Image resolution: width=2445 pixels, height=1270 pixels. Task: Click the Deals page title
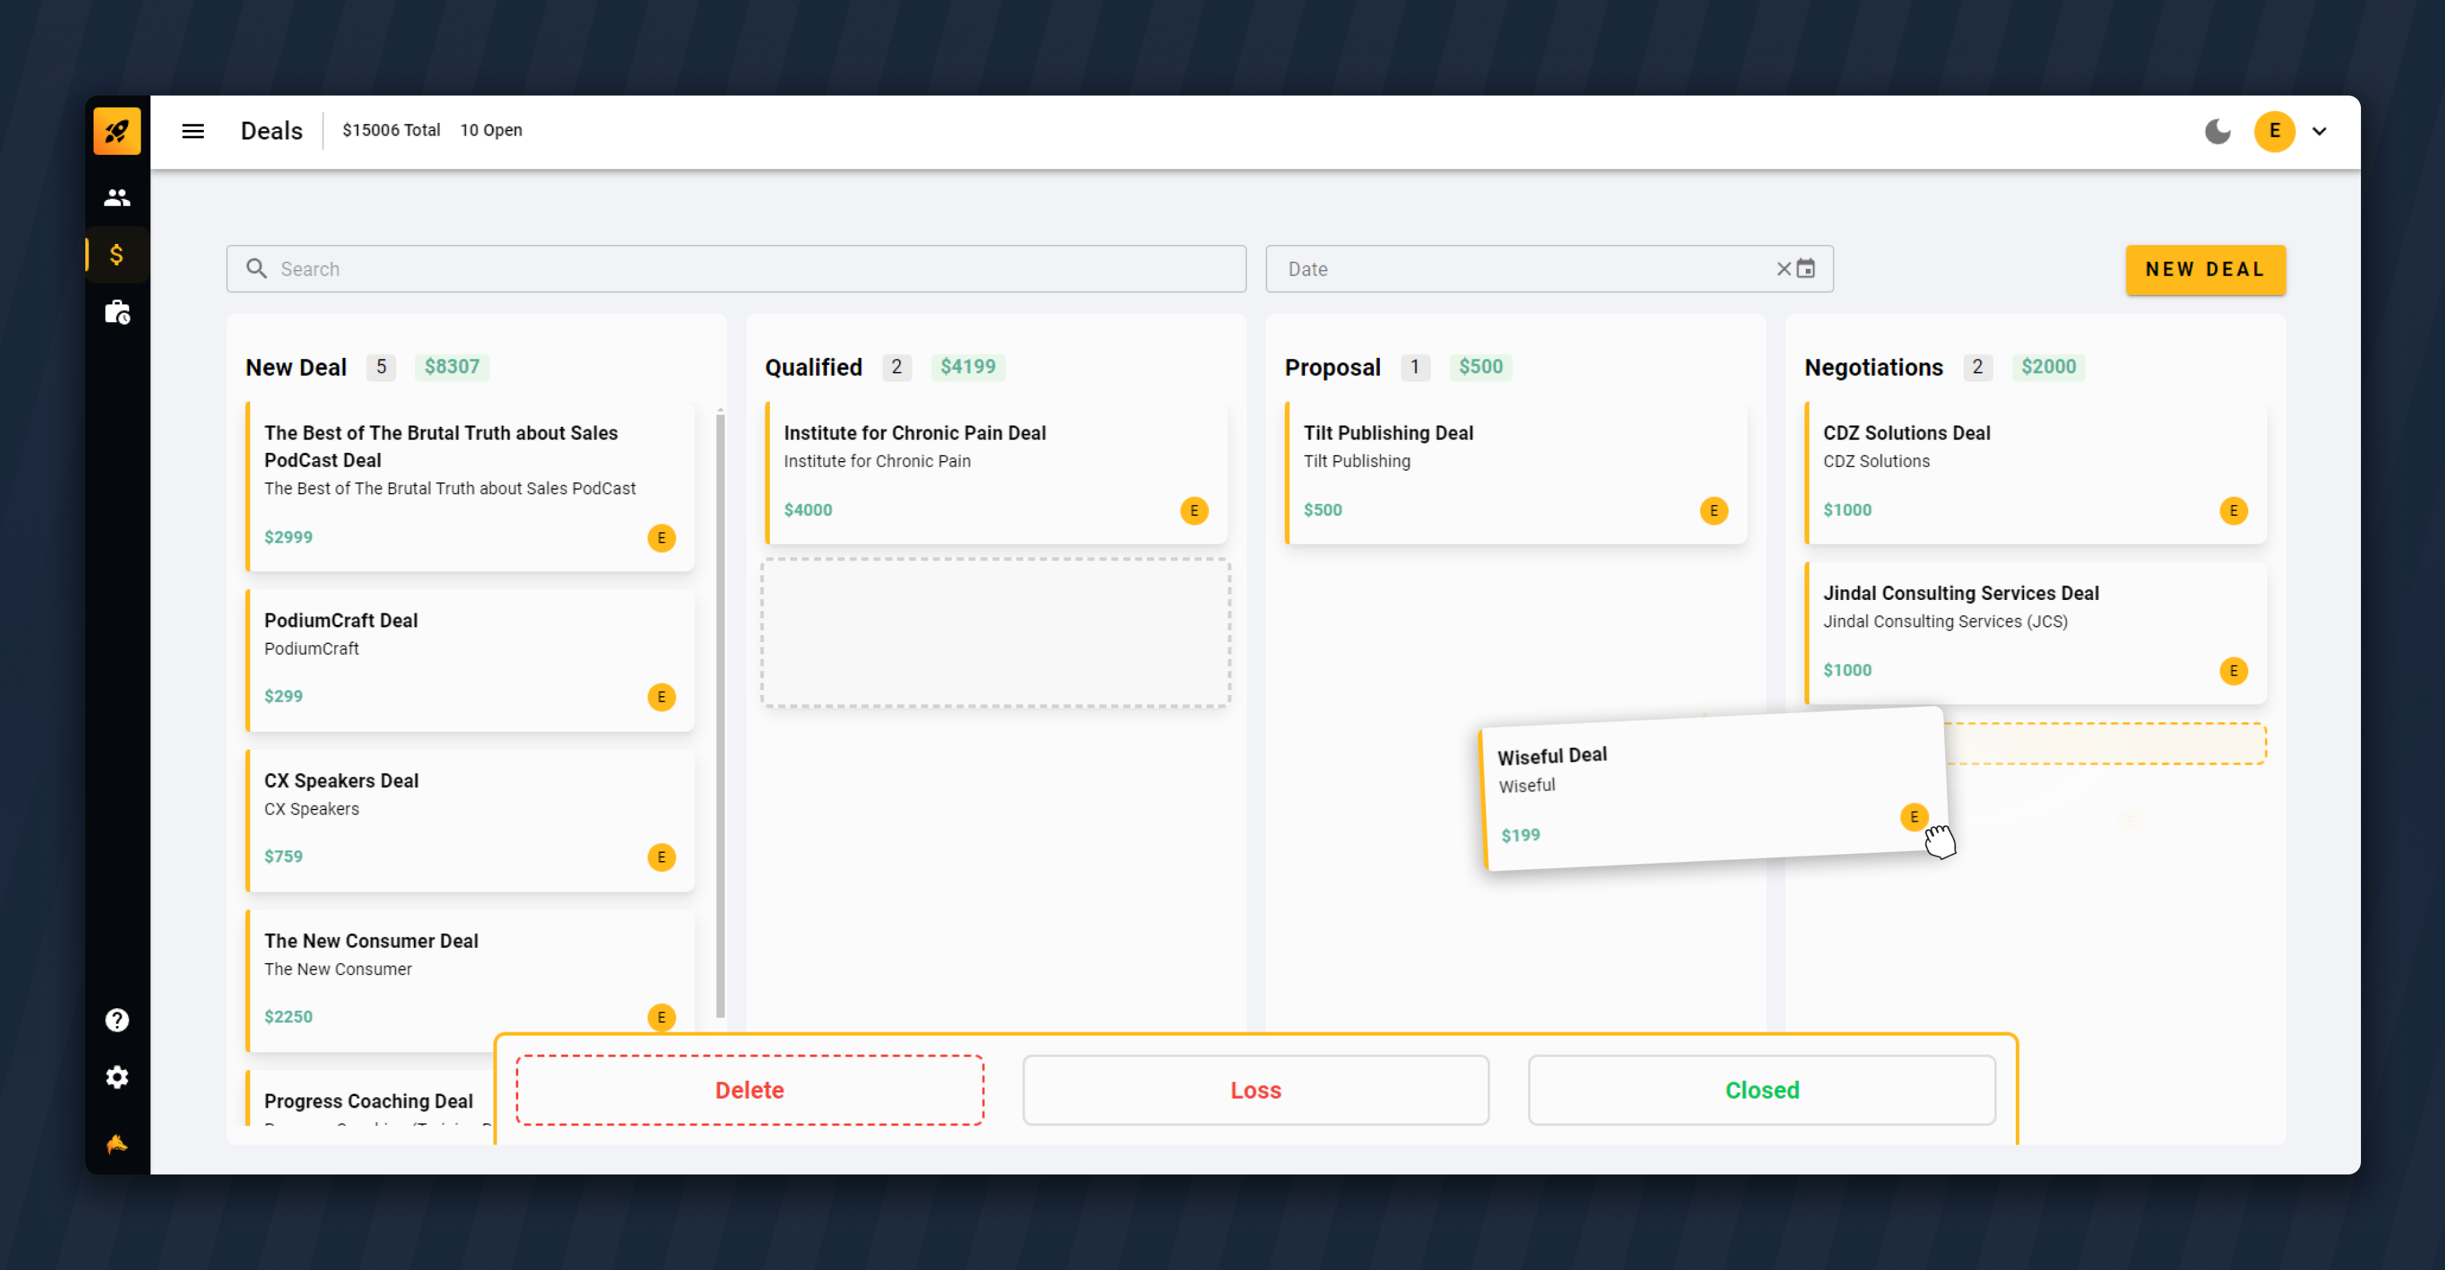tap(271, 131)
